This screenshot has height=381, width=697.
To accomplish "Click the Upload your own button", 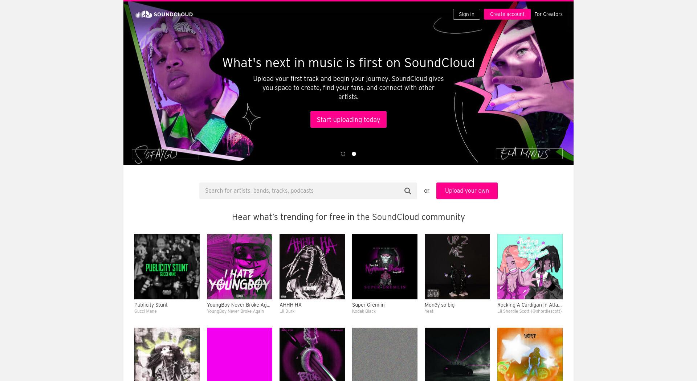I will 467,191.
